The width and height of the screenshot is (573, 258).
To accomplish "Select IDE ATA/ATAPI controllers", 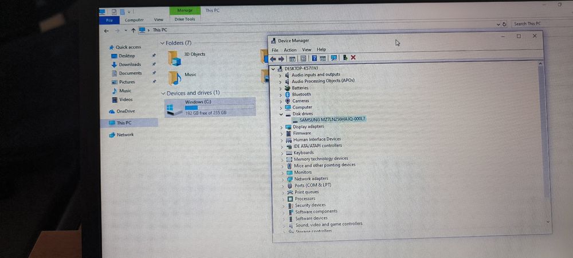I will 317,146.
